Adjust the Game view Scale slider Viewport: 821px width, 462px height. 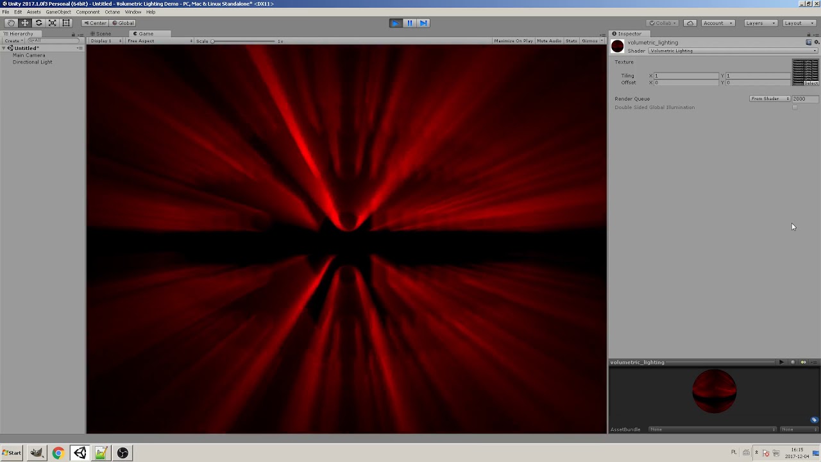(243, 41)
